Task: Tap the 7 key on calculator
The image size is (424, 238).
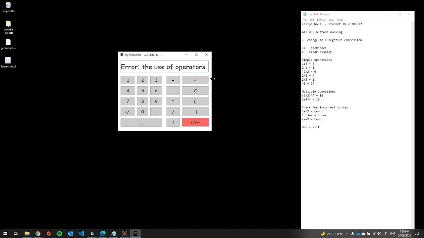Action: pyautogui.click(x=128, y=101)
